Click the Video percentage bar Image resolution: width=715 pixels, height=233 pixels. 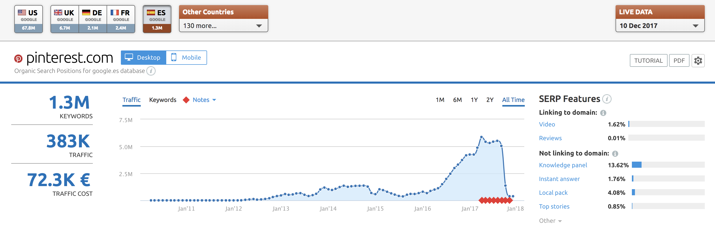click(667, 124)
